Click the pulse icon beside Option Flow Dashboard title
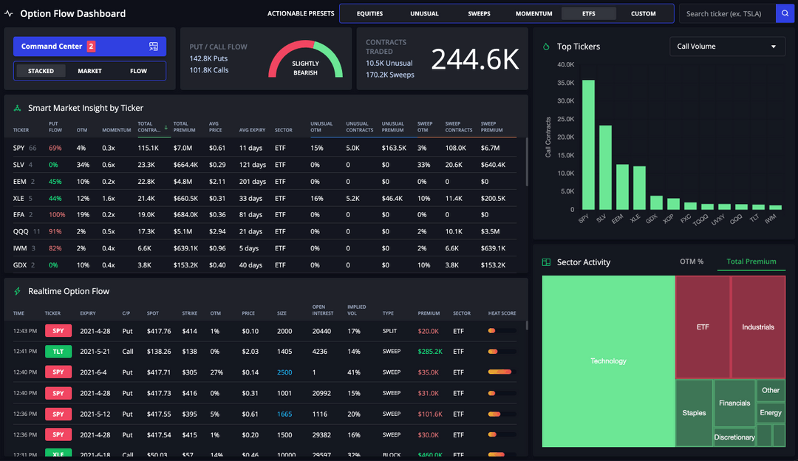This screenshot has height=461, width=798. click(x=11, y=13)
